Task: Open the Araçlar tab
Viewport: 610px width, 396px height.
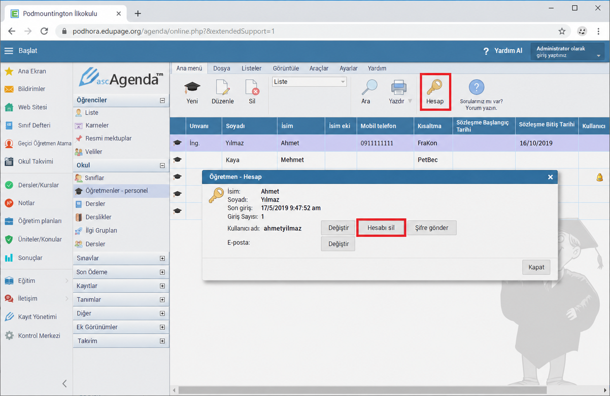Action: pyautogui.click(x=319, y=68)
